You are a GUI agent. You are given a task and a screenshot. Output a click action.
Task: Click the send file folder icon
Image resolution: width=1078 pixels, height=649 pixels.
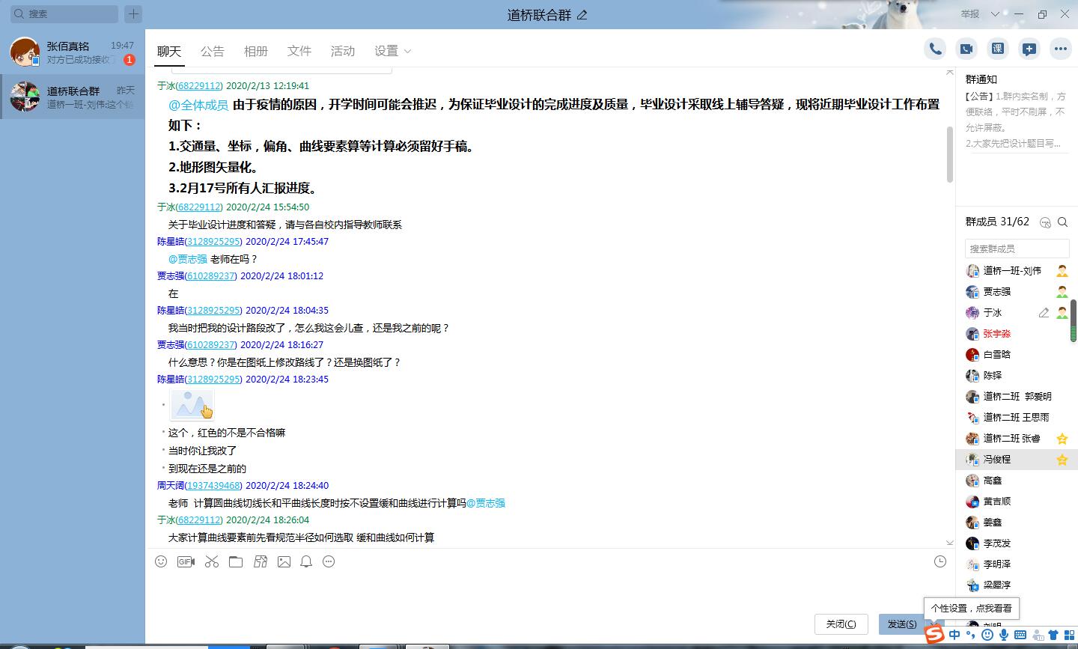pos(236,561)
